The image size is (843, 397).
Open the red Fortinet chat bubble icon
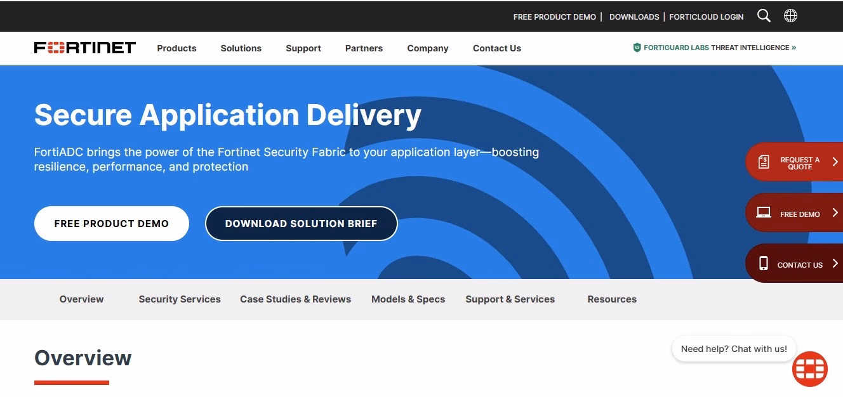tap(810, 369)
